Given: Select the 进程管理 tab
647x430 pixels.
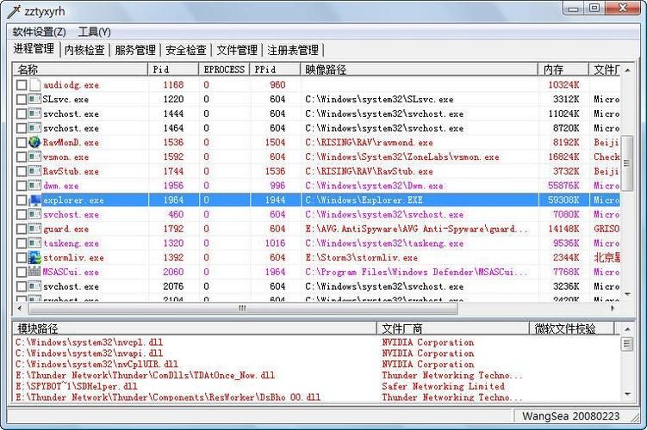Looking at the screenshot, I should tap(34, 49).
